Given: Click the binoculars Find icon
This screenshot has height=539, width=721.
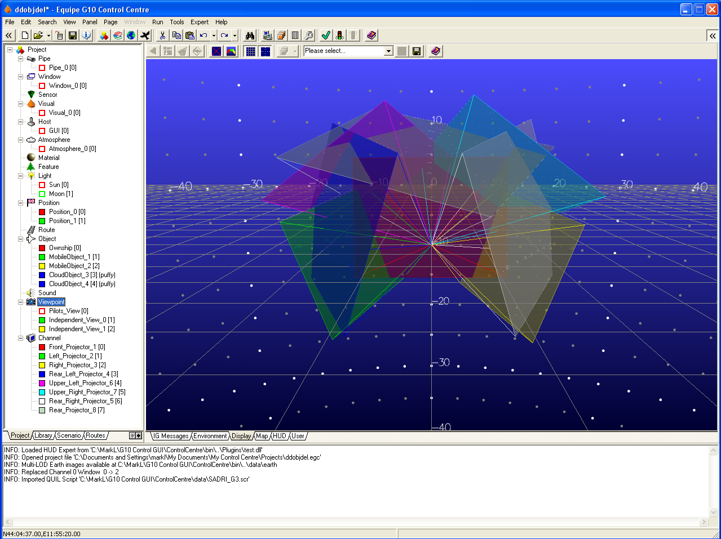Looking at the screenshot, I should point(250,35).
